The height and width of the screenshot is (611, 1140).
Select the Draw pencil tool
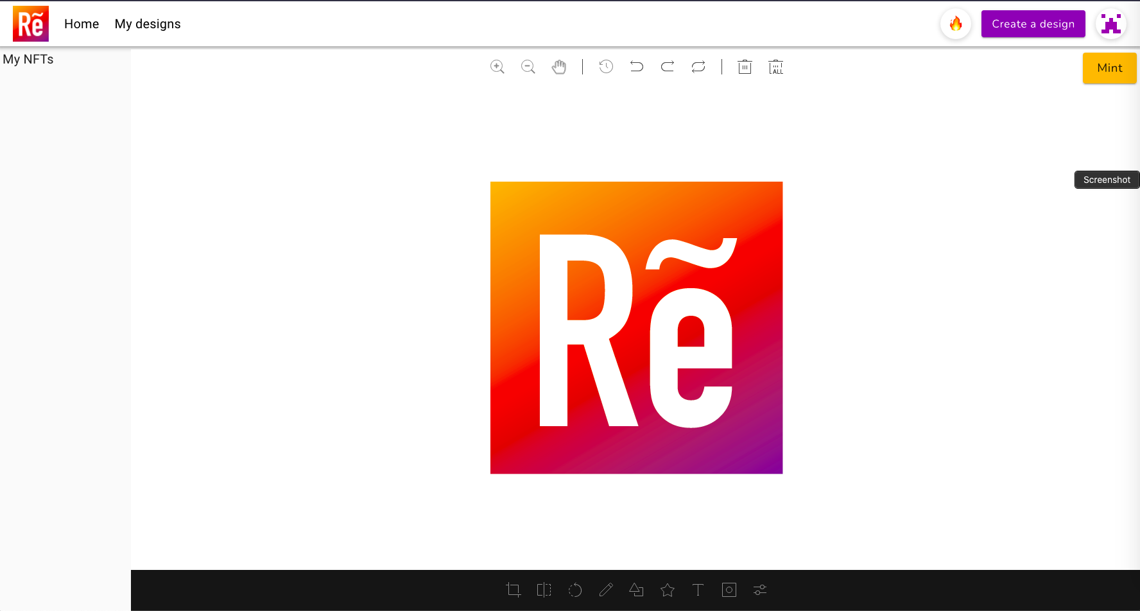click(x=606, y=590)
